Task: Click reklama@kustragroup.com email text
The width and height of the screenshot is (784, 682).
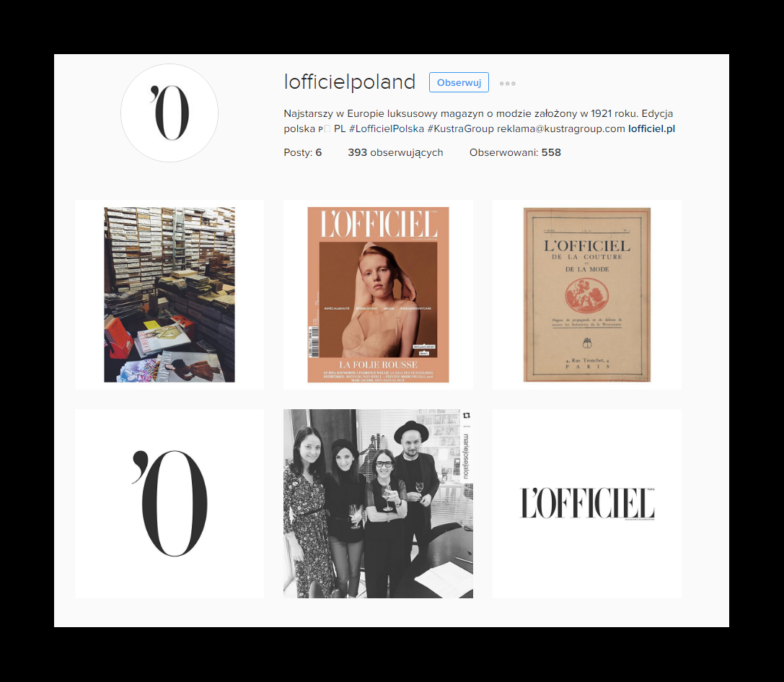Action: tap(561, 128)
